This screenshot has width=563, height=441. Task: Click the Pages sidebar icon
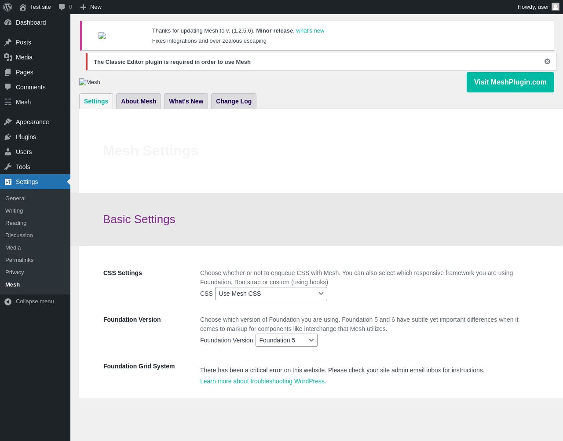click(x=8, y=72)
